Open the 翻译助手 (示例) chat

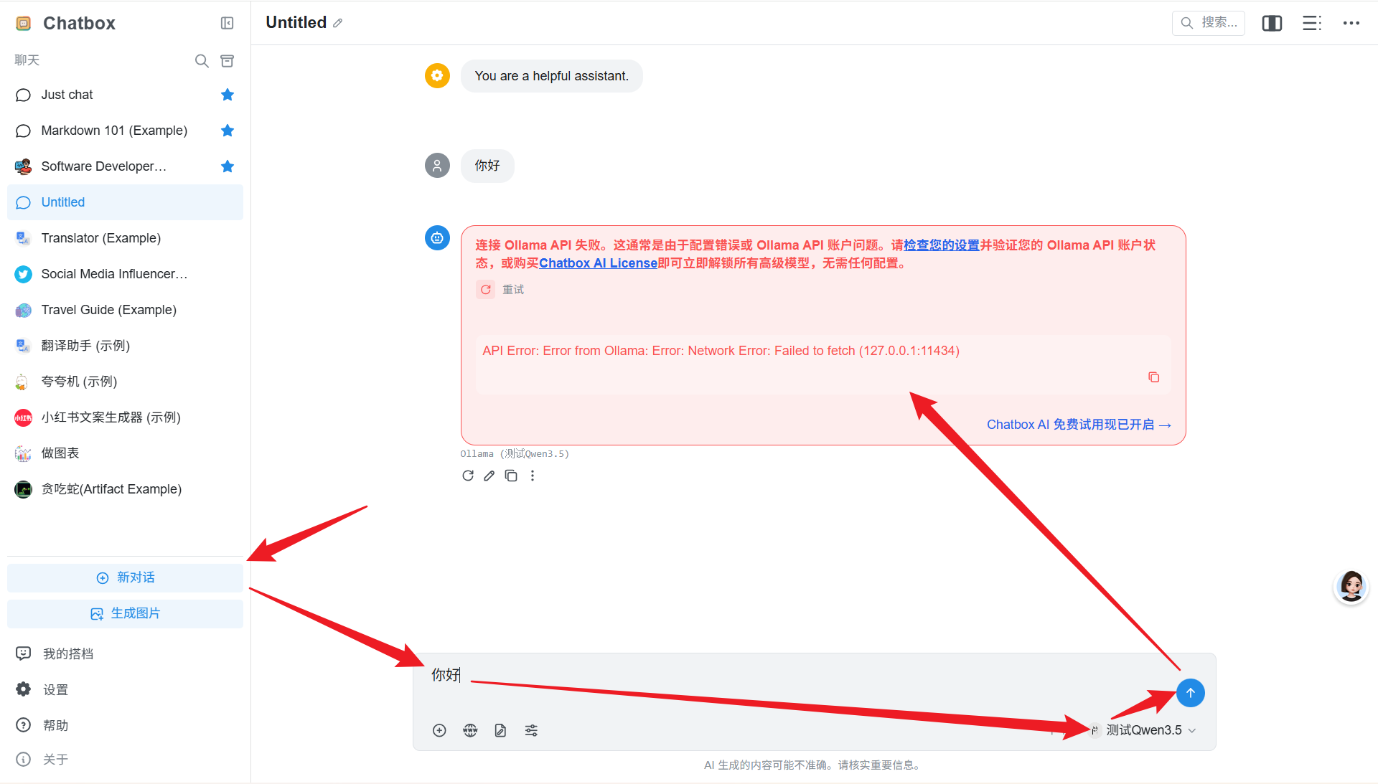[x=125, y=346]
